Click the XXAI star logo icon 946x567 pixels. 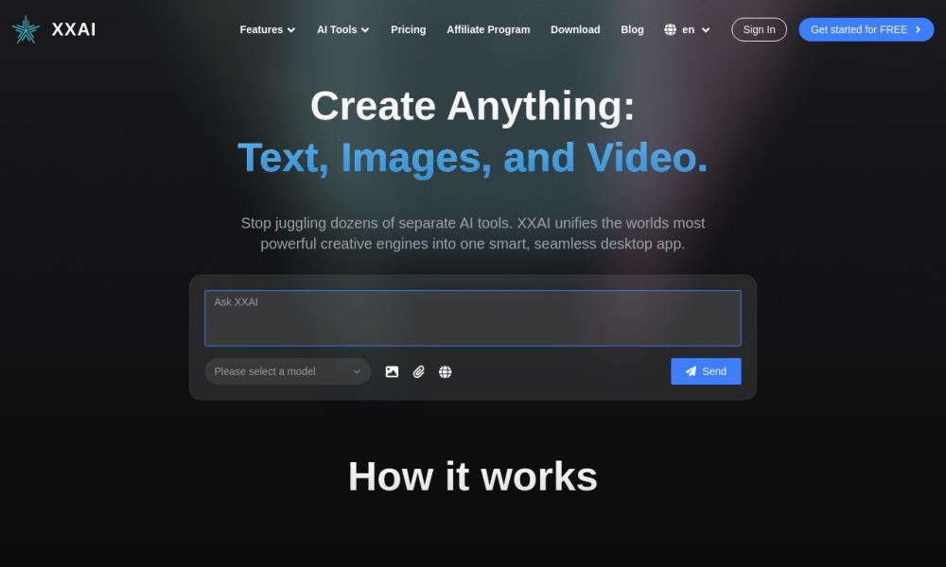26,29
